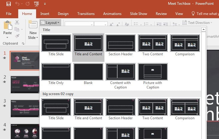Image resolution: width=219 pixels, height=139 pixels.
Task: Switch to the Slide Show tab
Action: pyautogui.click(x=138, y=14)
